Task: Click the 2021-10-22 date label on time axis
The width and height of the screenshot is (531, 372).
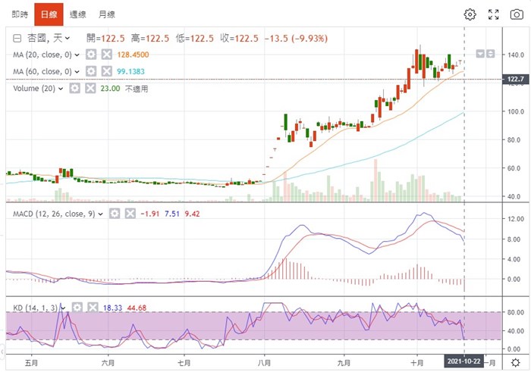Action: (x=463, y=363)
